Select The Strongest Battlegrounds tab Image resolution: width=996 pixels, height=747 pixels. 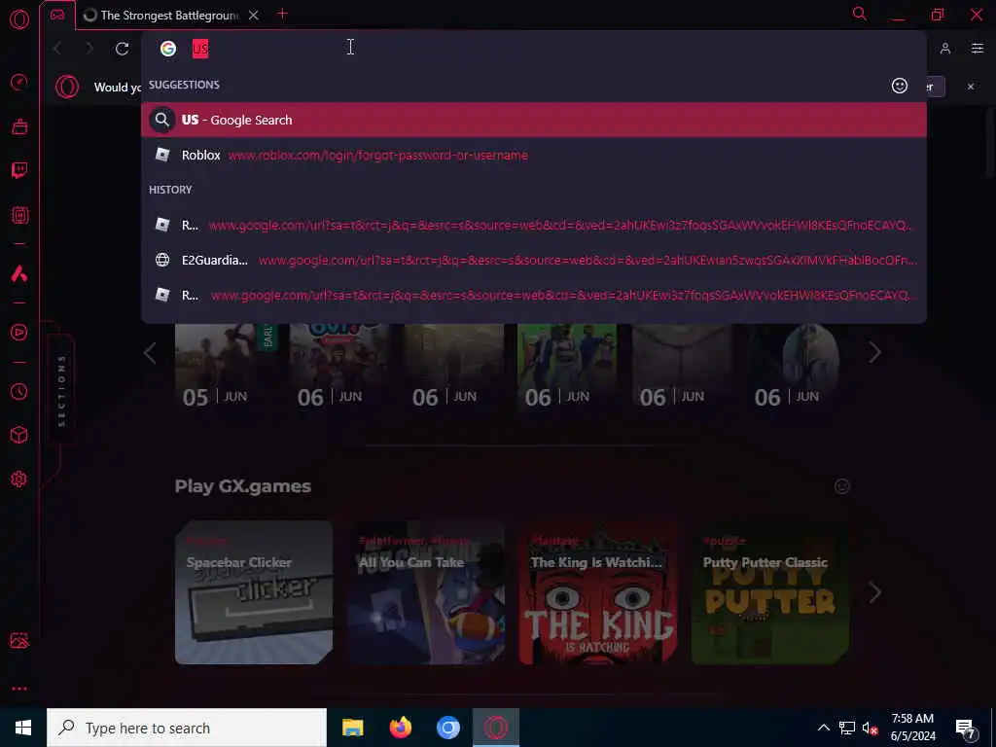169,16
